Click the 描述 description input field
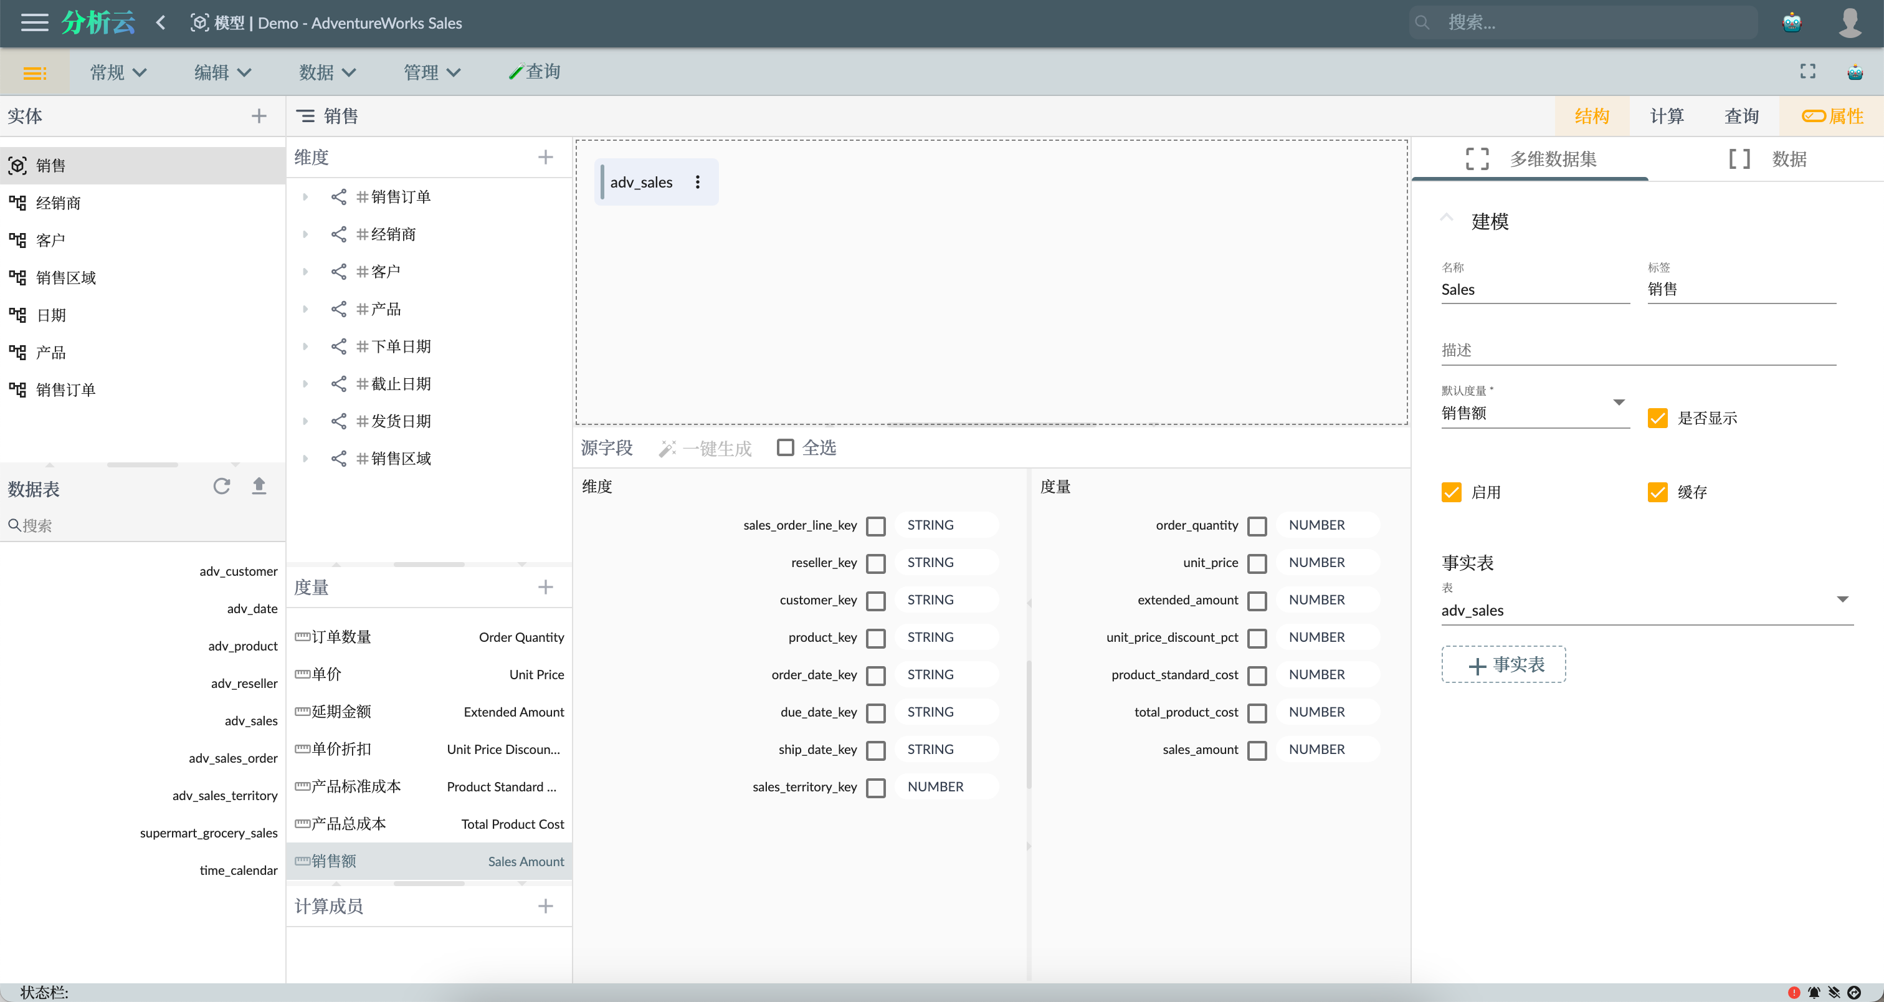This screenshot has width=1884, height=1002. (1637, 350)
